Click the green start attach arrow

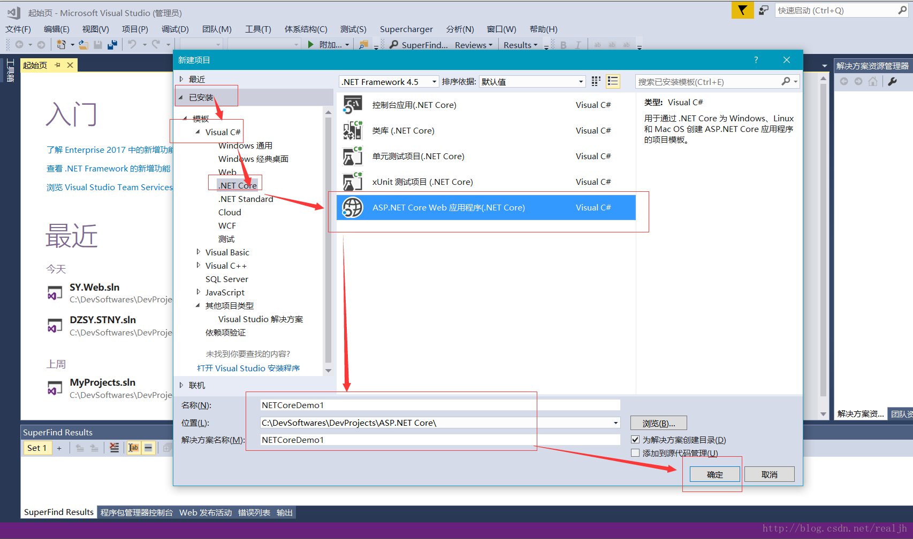point(310,45)
